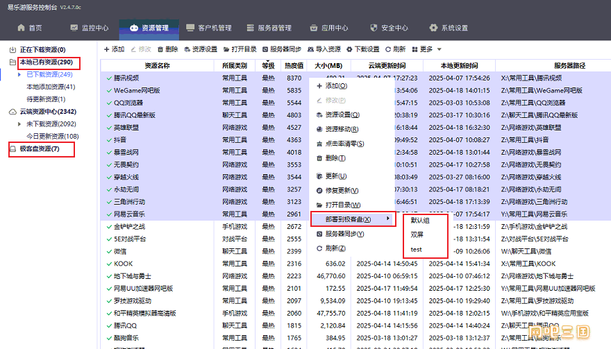This screenshot has height=349, width=611.
Task: Open the 部署到极客盘(X) submenu
Action: coord(353,219)
